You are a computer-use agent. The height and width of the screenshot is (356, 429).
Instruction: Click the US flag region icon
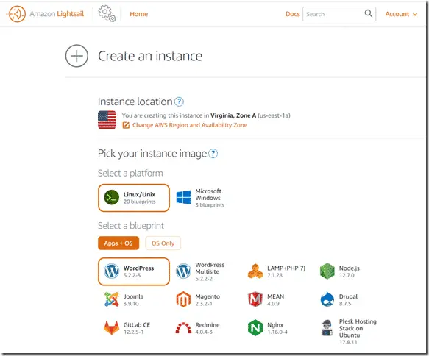pyautogui.click(x=107, y=120)
